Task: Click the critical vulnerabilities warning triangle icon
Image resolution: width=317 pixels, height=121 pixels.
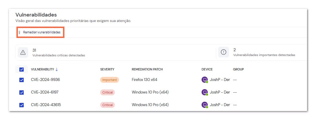Action: pos(23,52)
